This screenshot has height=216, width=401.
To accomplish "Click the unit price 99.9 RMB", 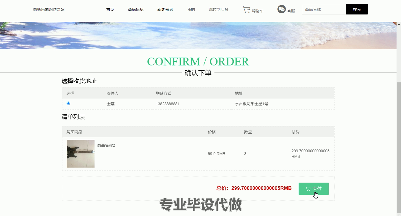I will pos(216,154).
